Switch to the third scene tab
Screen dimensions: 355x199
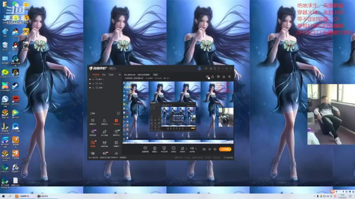click(x=111, y=75)
